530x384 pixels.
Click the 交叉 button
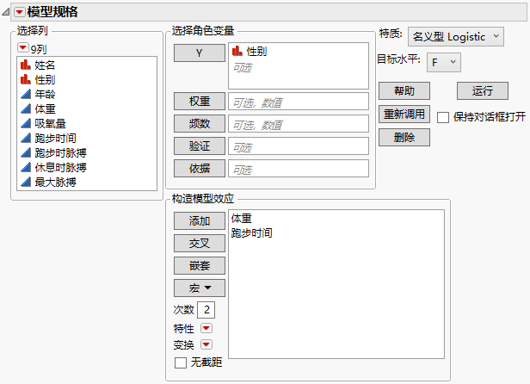pyautogui.click(x=200, y=244)
